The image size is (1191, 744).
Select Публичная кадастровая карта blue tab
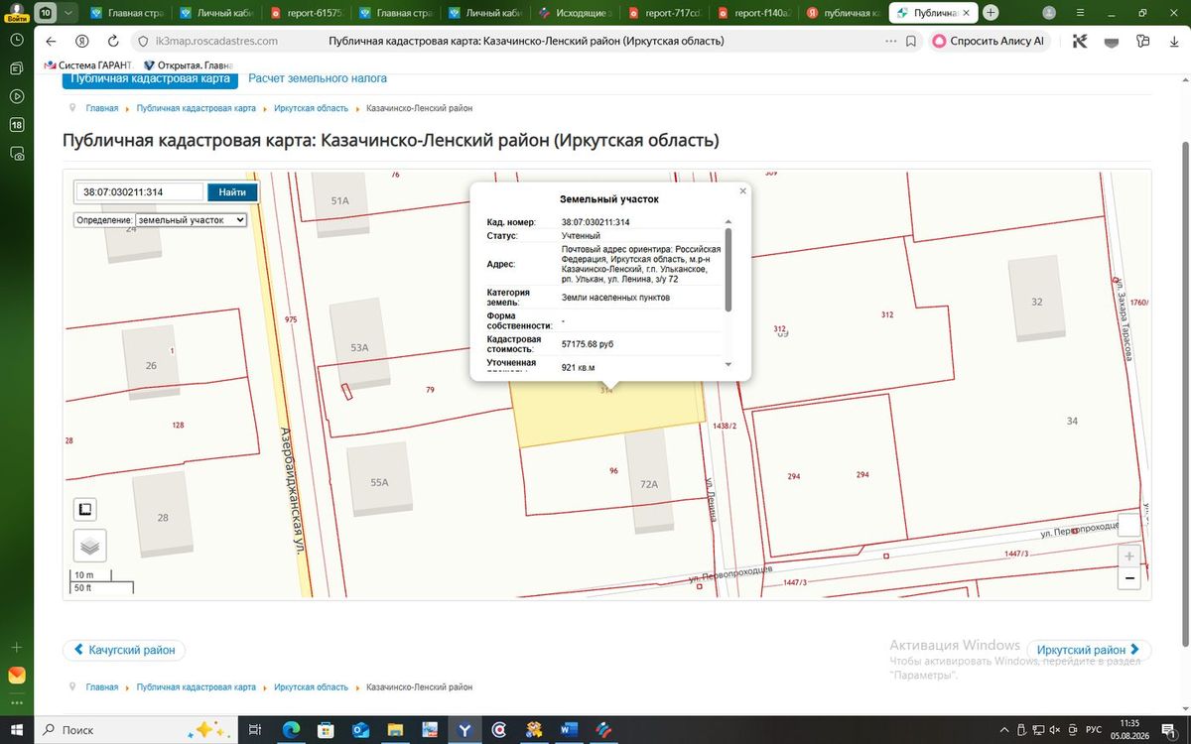coord(150,79)
